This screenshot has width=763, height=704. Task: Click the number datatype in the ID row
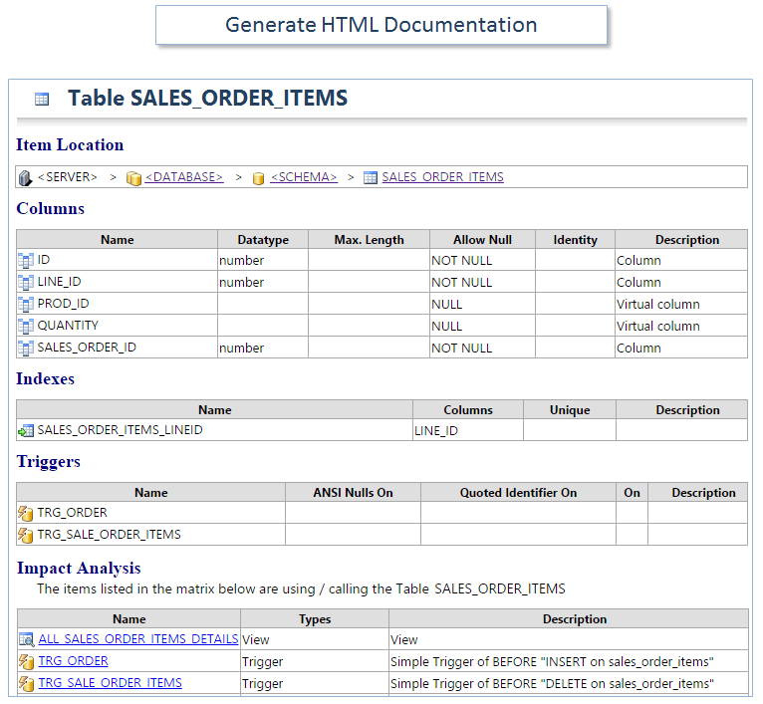[x=241, y=260]
